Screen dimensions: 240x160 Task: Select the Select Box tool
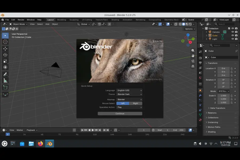(x=5, y=36)
